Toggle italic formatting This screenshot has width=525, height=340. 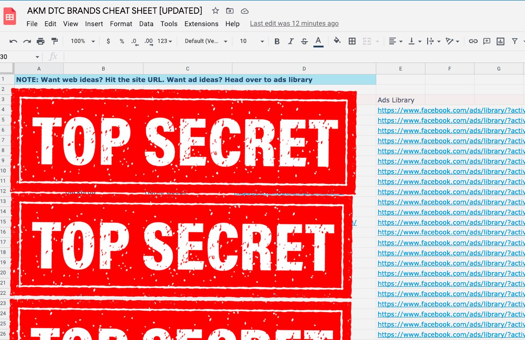tap(291, 41)
